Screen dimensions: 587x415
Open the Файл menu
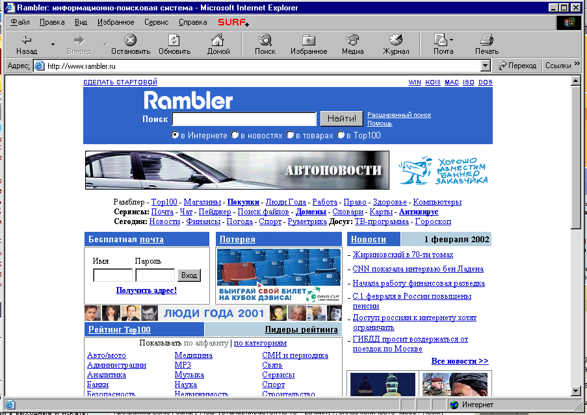click(20, 23)
